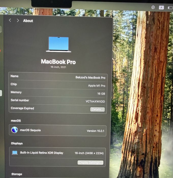
Task: Open the input source 'A' menu bar icon
Action: coord(161,8)
